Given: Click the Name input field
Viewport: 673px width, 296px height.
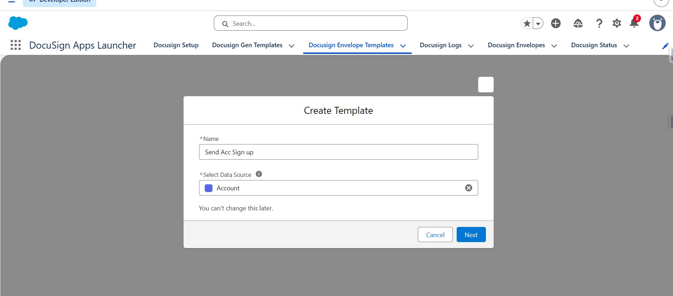Looking at the screenshot, I should click(x=338, y=152).
